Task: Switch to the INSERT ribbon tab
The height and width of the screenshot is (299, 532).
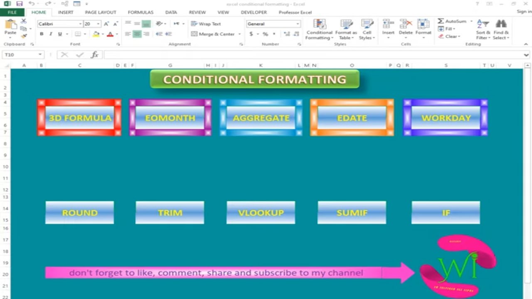Action: click(66, 12)
